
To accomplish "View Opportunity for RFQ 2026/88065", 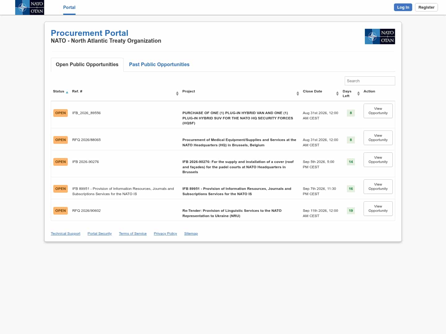I will (x=378, y=138).
